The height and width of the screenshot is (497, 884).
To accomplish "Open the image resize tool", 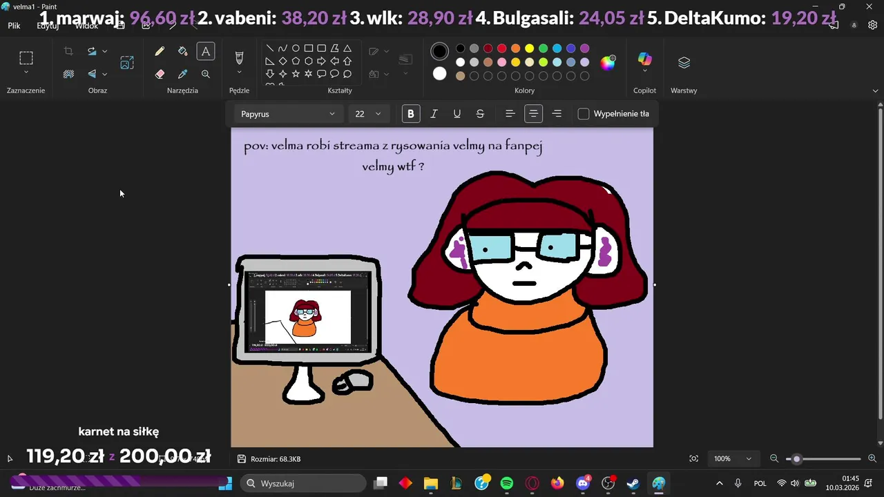I will click(127, 63).
